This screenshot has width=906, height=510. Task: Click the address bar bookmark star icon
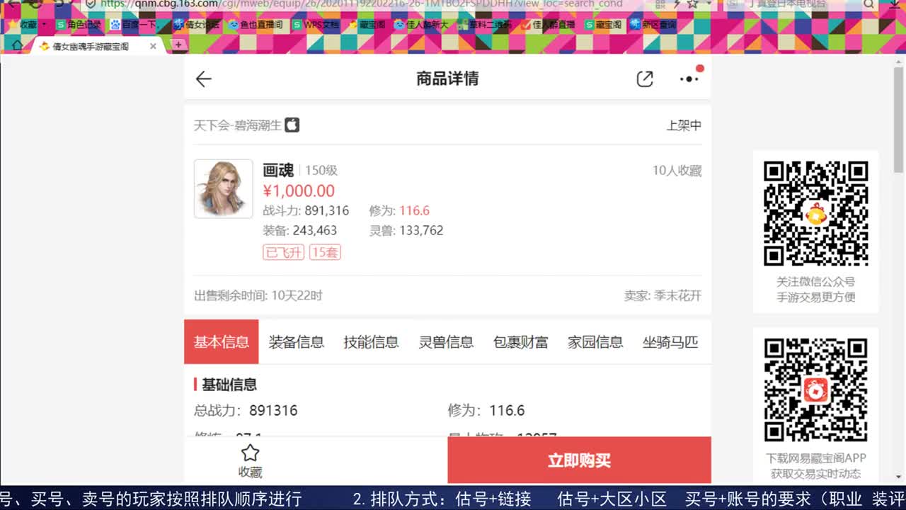[x=692, y=4]
